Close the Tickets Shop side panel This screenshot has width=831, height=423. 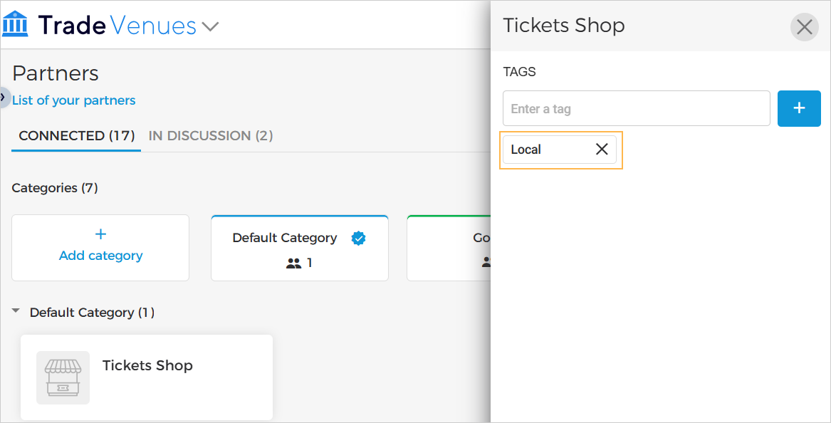[804, 27]
